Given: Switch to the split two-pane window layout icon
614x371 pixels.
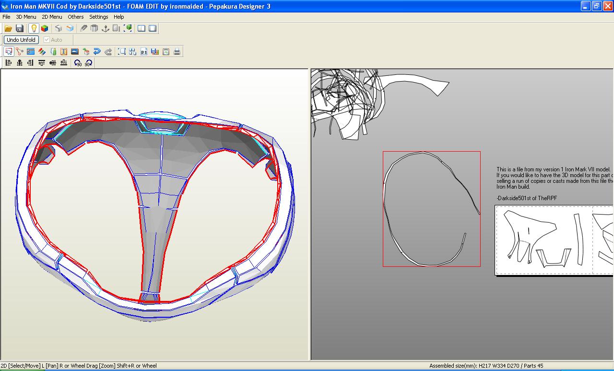Looking at the screenshot, I should point(142,28).
